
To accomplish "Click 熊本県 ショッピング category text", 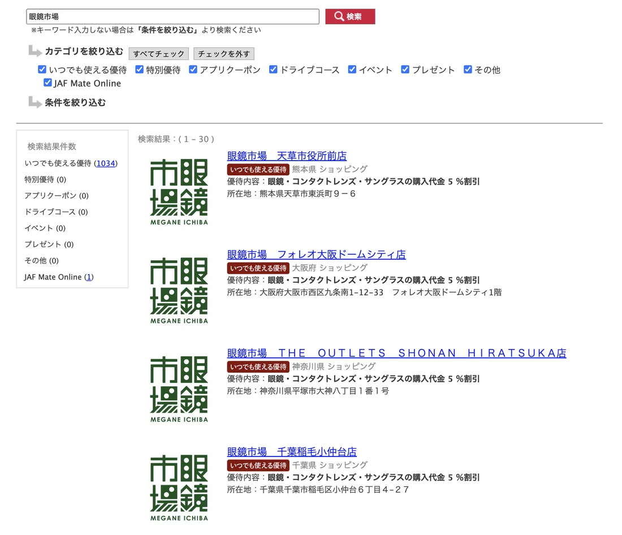I will pos(330,169).
